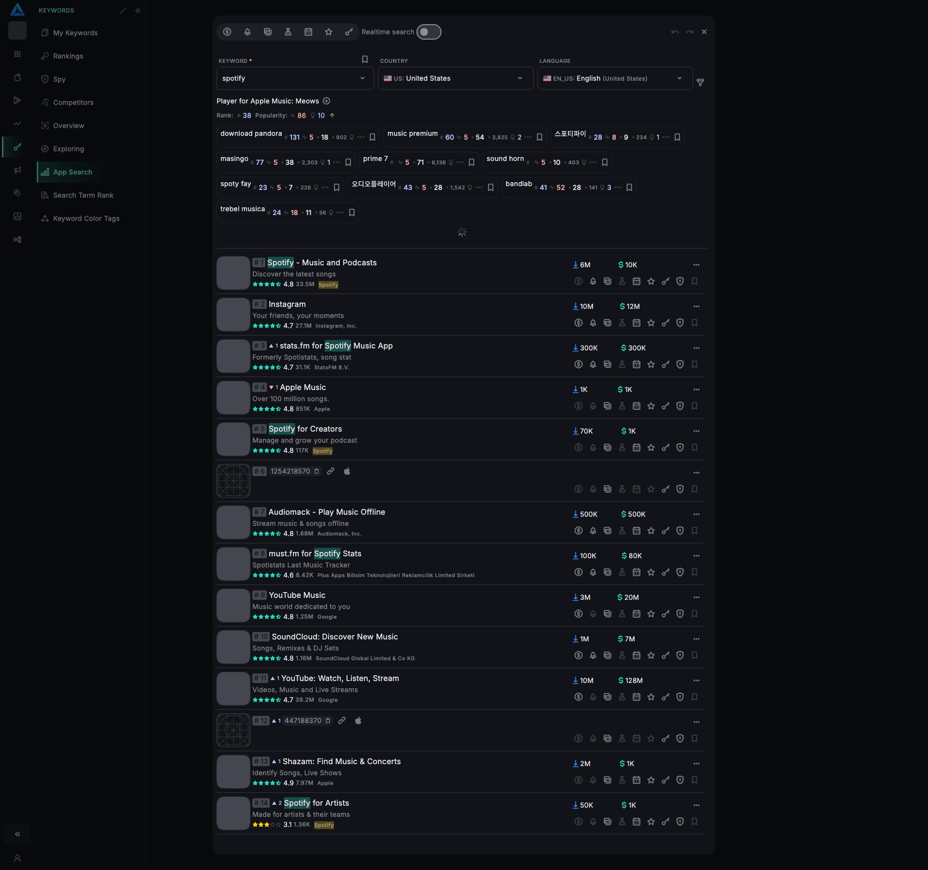Open the YouTube Music result
The height and width of the screenshot is (870, 928).
[x=297, y=595]
